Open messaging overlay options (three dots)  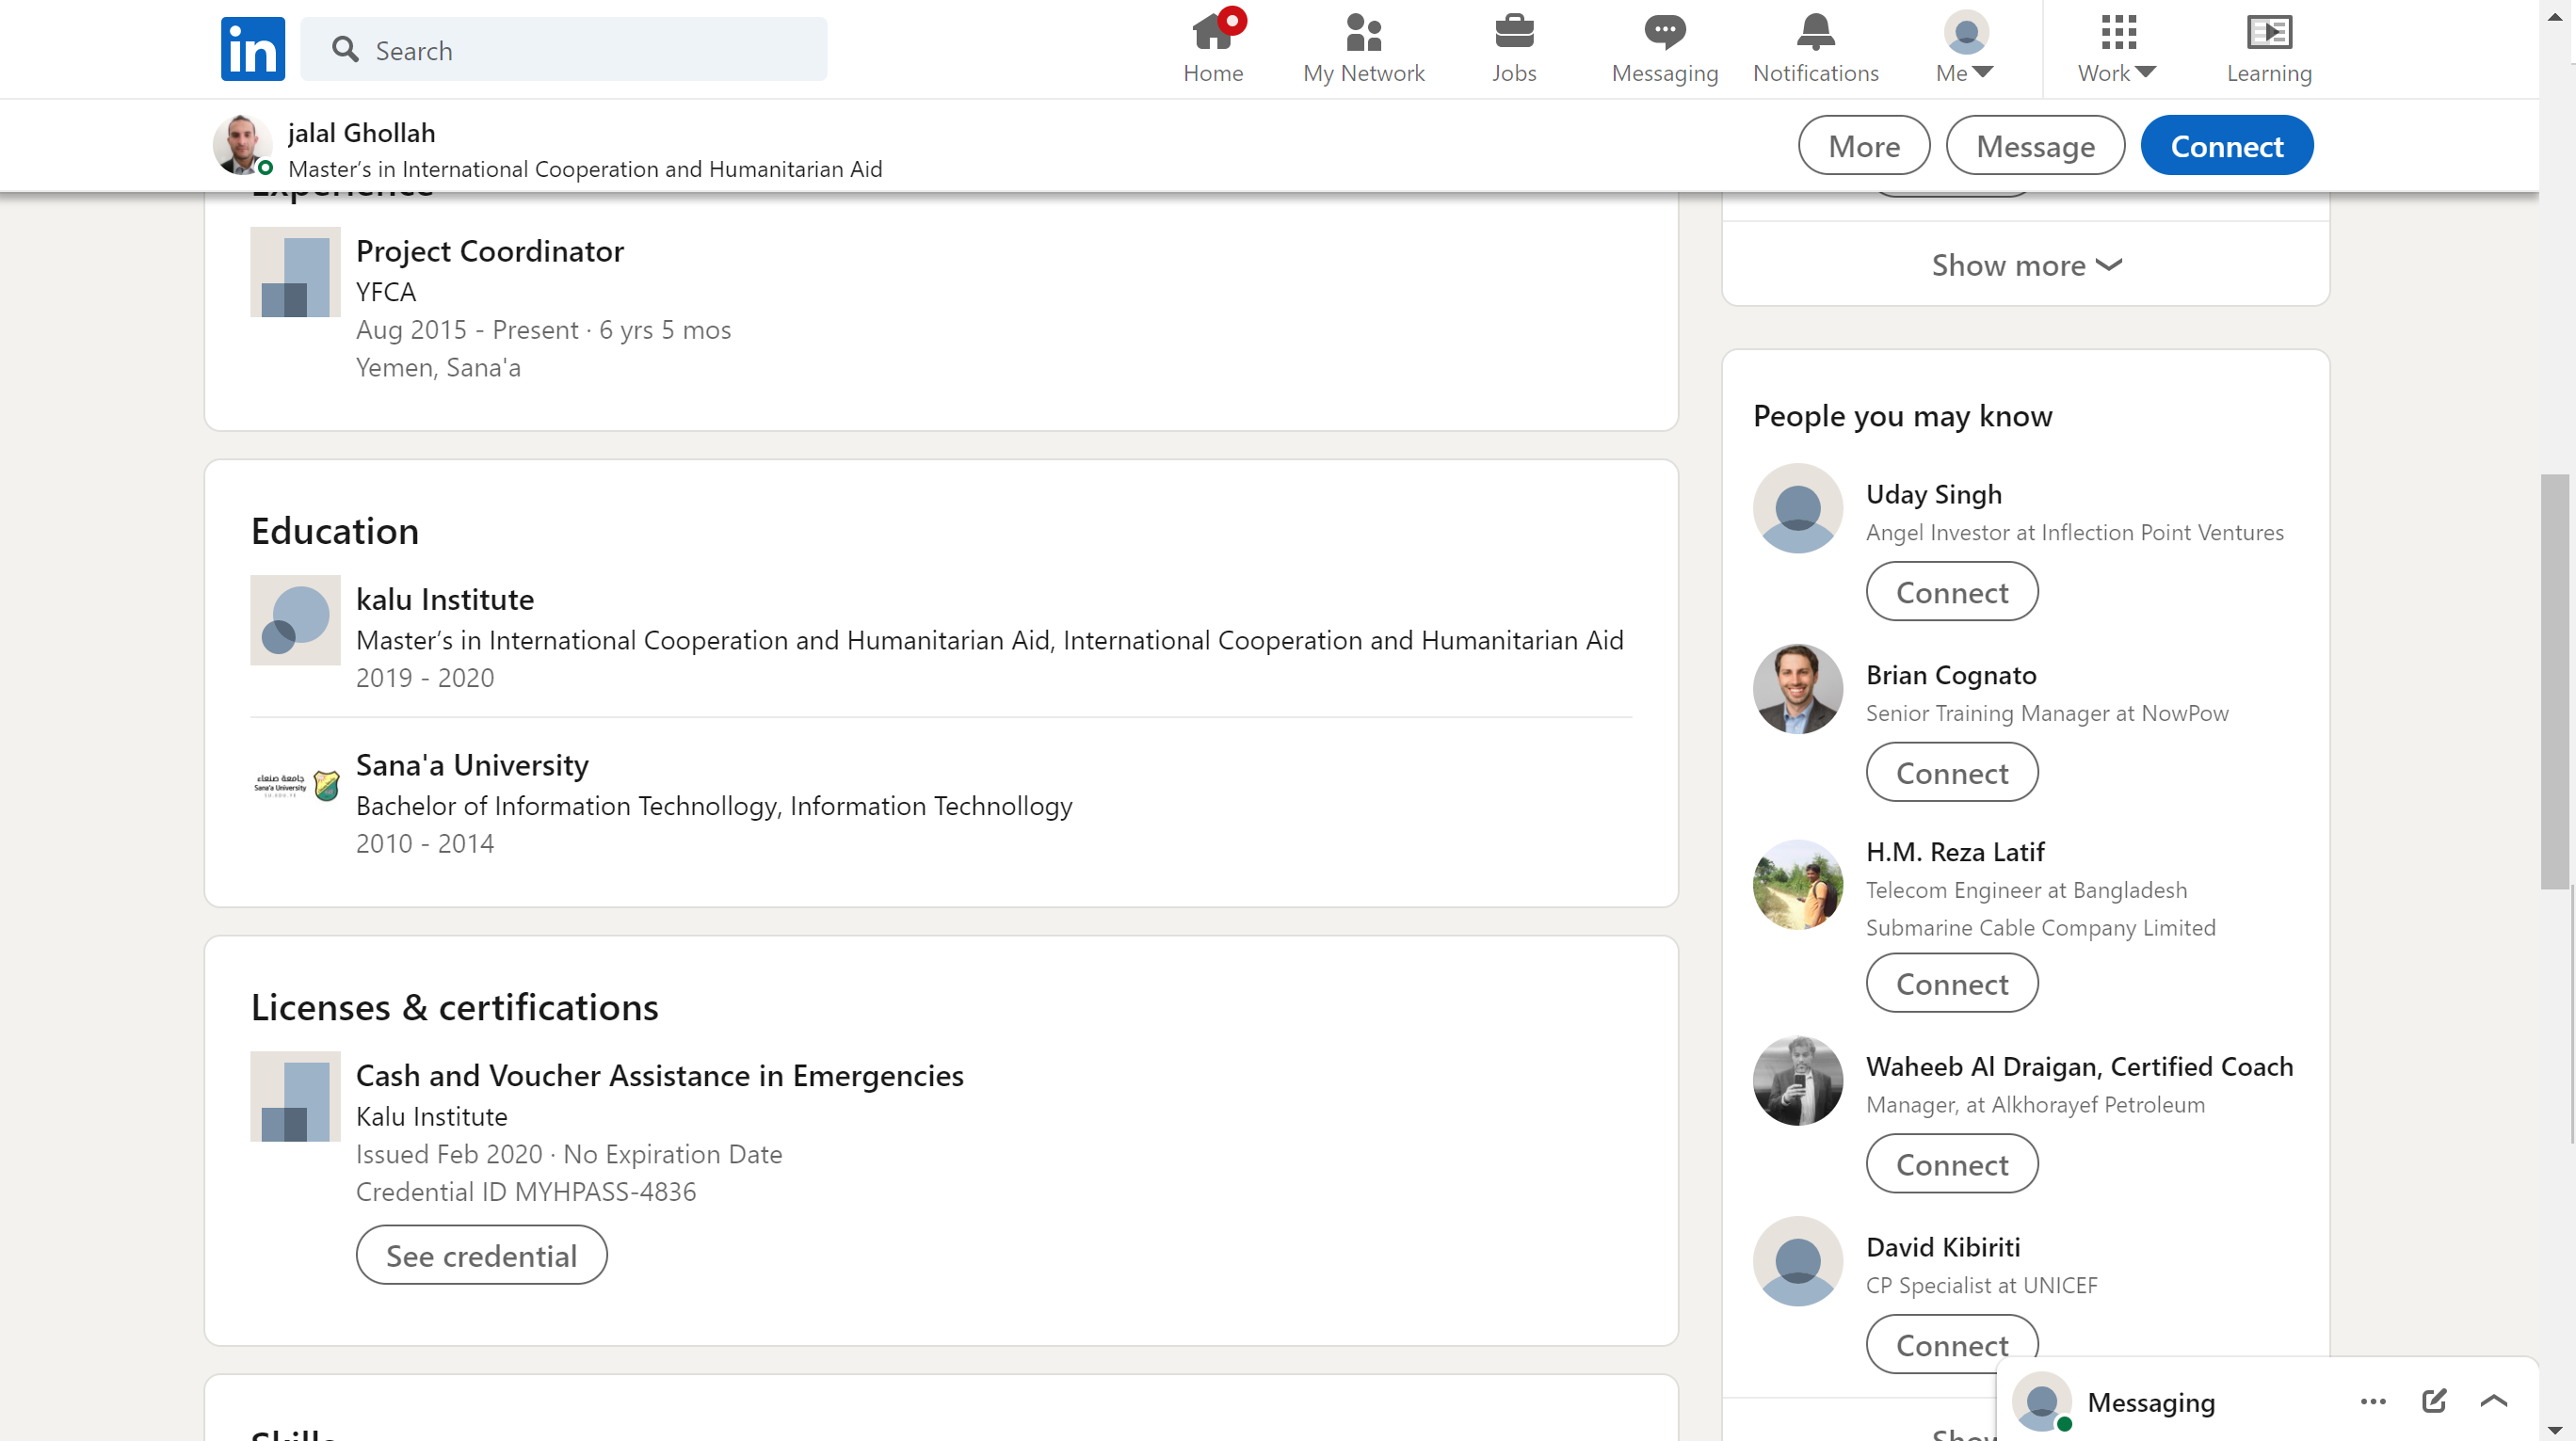coord(2373,1401)
